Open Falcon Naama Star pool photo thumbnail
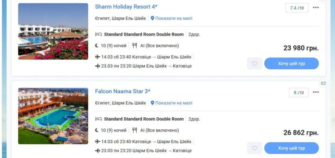Screen dimensions: 335x158 (53, 116)
